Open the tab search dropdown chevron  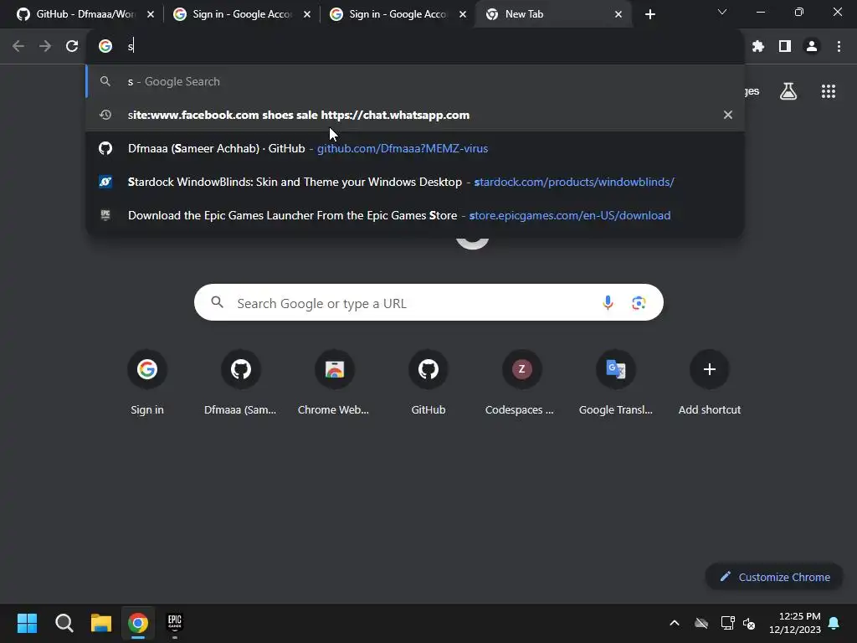coord(722,12)
